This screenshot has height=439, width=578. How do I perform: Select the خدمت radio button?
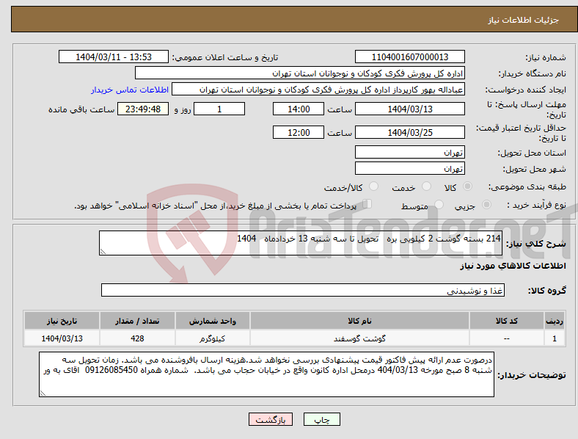[x=426, y=186]
